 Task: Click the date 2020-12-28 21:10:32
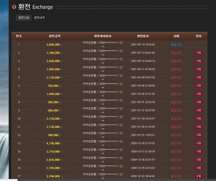143,143
